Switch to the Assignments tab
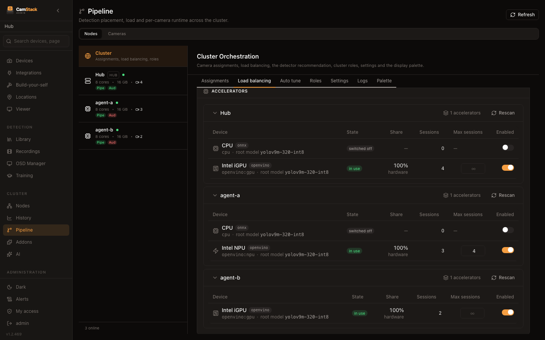The image size is (545, 340). (x=215, y=81)
